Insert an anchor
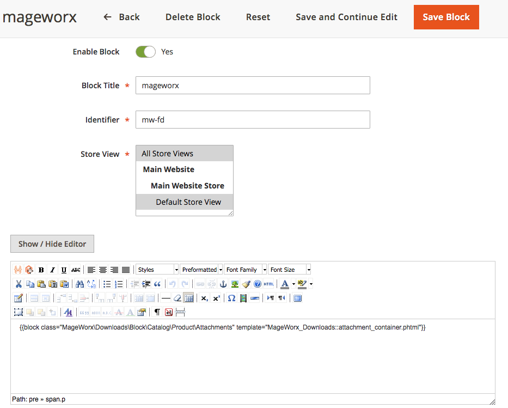Screen dimensions: 508x408 223,284
